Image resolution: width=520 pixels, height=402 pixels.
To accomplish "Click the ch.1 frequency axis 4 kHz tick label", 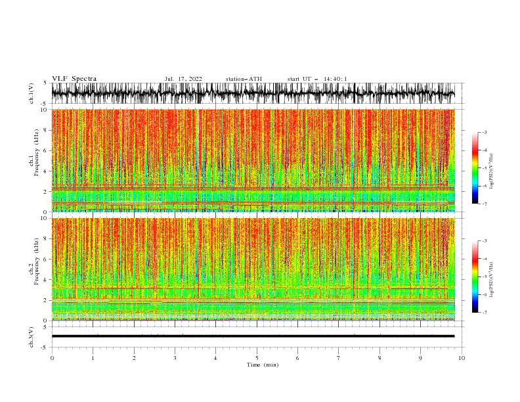I will coord(45,171).
